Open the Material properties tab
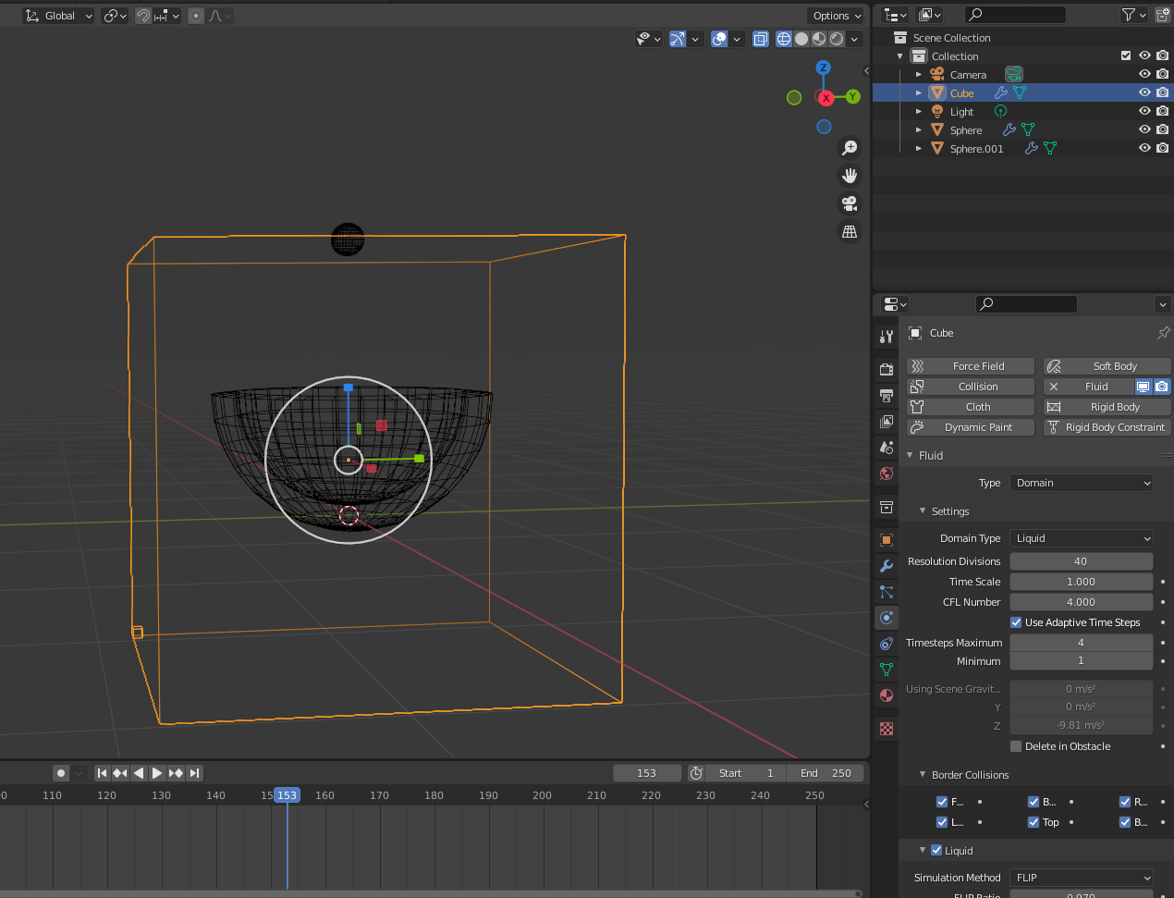This screenshot has width=1174, height=898. tap(887, 695)
